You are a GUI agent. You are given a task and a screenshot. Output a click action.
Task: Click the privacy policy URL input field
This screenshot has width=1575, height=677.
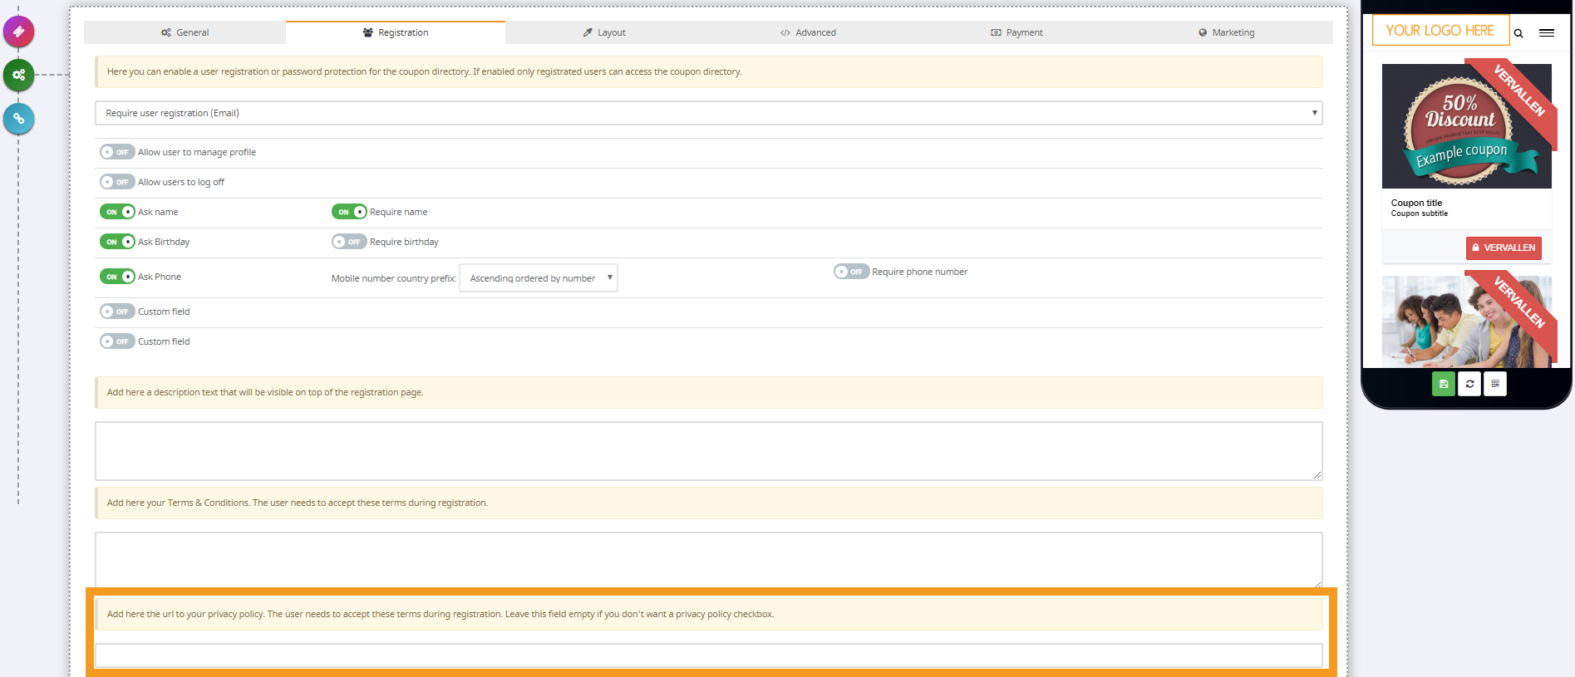click(x=708, y=655)
